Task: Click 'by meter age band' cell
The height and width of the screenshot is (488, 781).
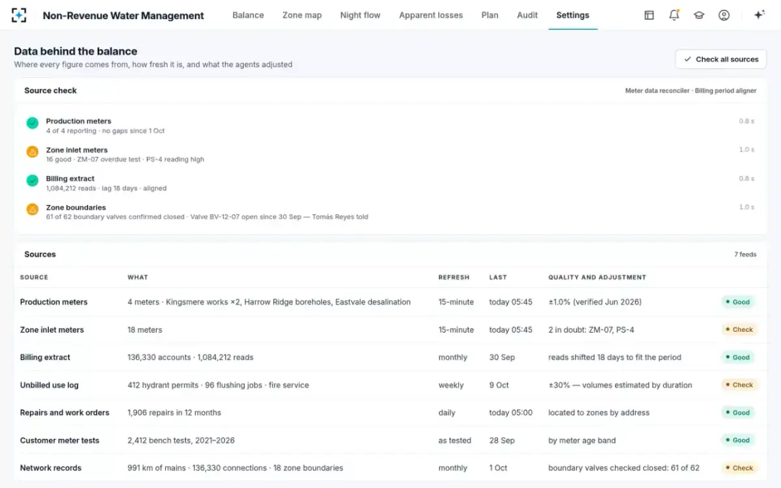Action: coord(582,441)
